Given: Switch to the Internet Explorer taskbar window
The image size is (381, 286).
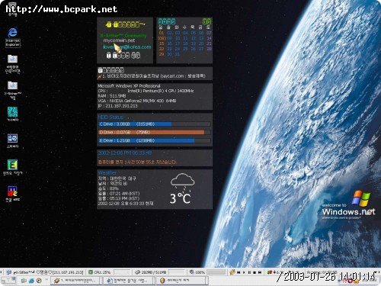Looking at the screenshot, I should point(128,281).
